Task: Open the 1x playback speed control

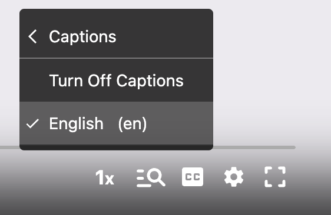Action: (105, 177)
